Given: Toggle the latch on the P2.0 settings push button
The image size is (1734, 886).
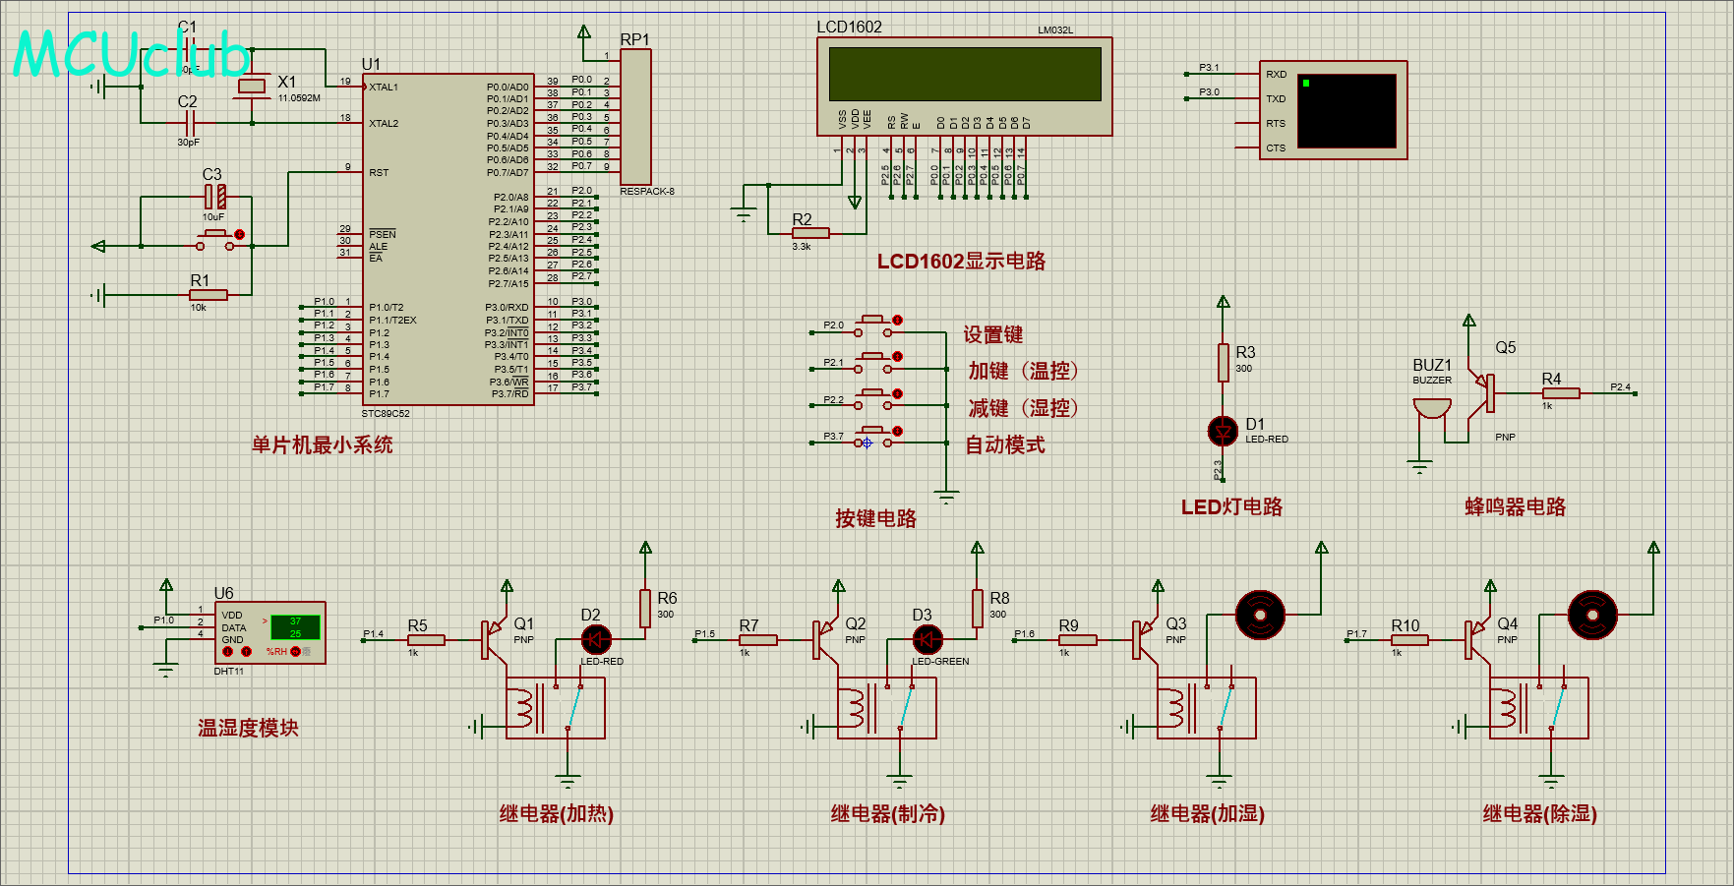Looking at the screenshot, I should point(897,321).
